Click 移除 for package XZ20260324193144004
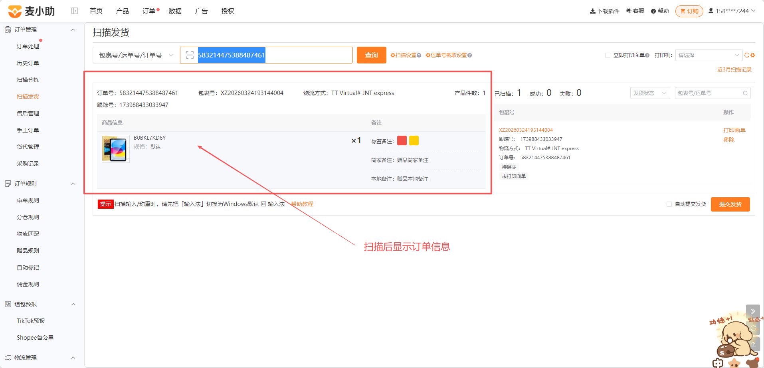Image resolution: width=764 pixels, height=368 pixels. coord(729,140)
